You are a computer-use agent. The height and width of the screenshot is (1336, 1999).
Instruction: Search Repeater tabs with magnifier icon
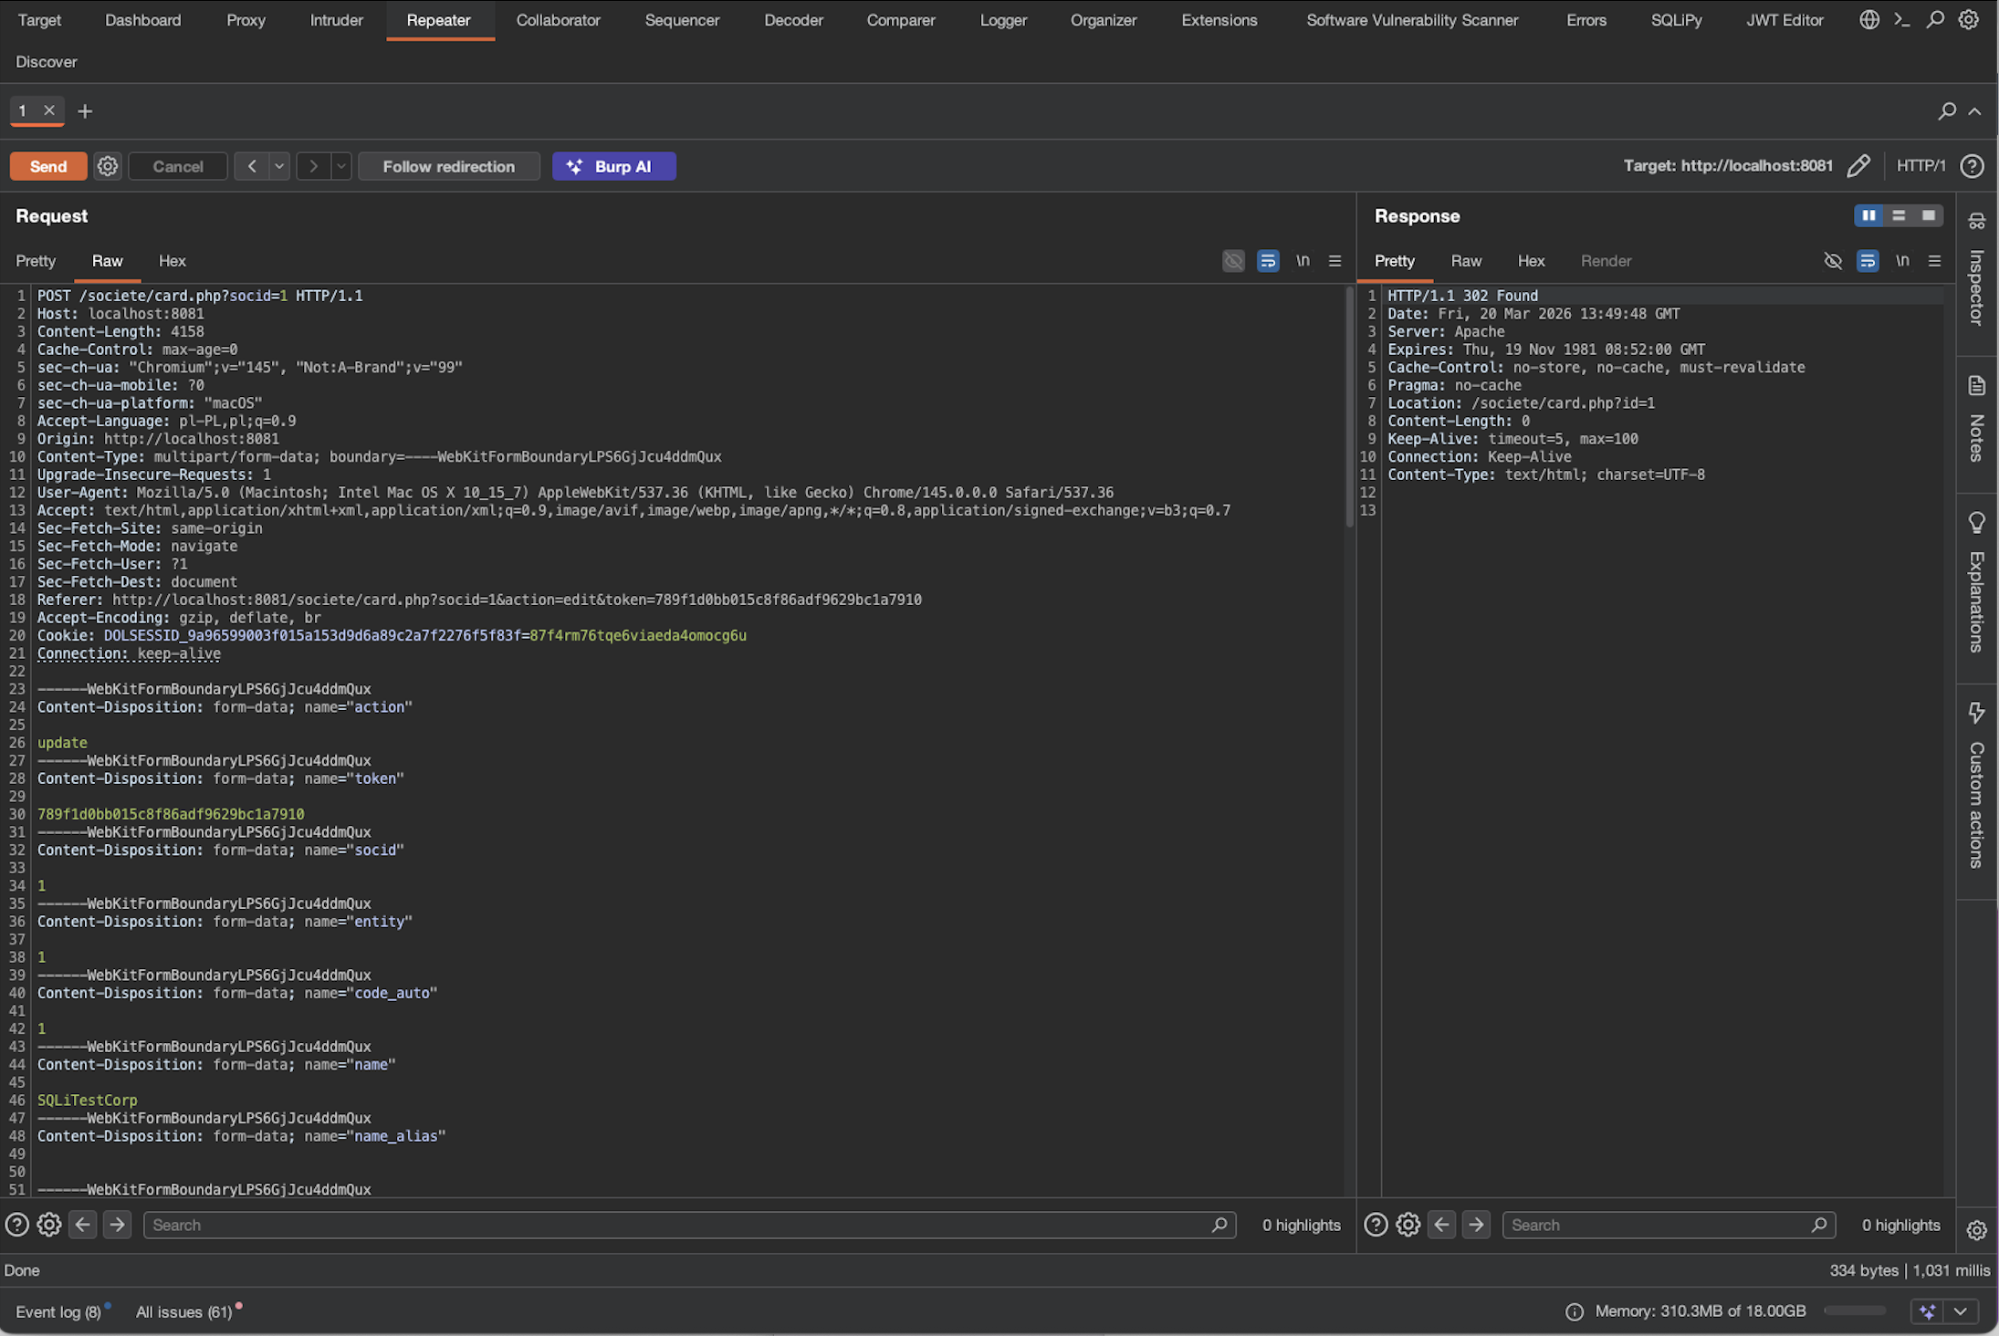tap(1947, 111)
